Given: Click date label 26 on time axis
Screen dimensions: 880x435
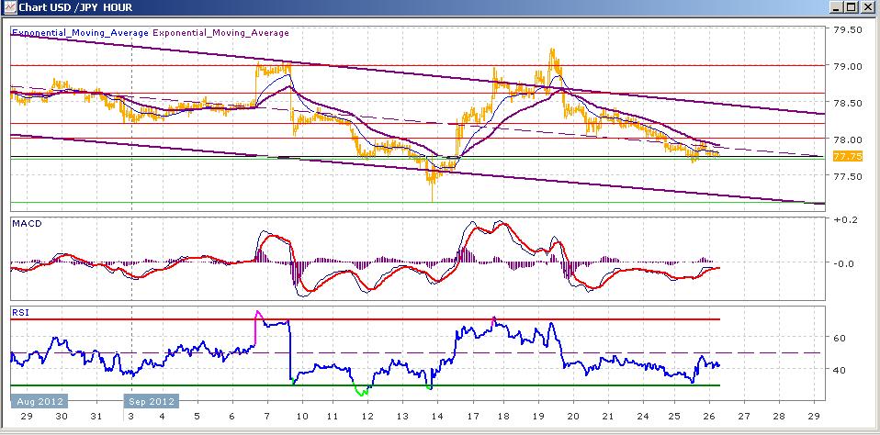Looking at the screenshot, I should (709, 417).
